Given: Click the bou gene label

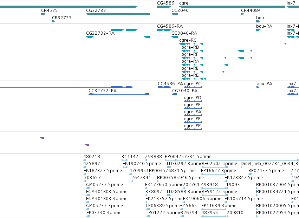Looking at the screenshot, I should coord(260,18).
